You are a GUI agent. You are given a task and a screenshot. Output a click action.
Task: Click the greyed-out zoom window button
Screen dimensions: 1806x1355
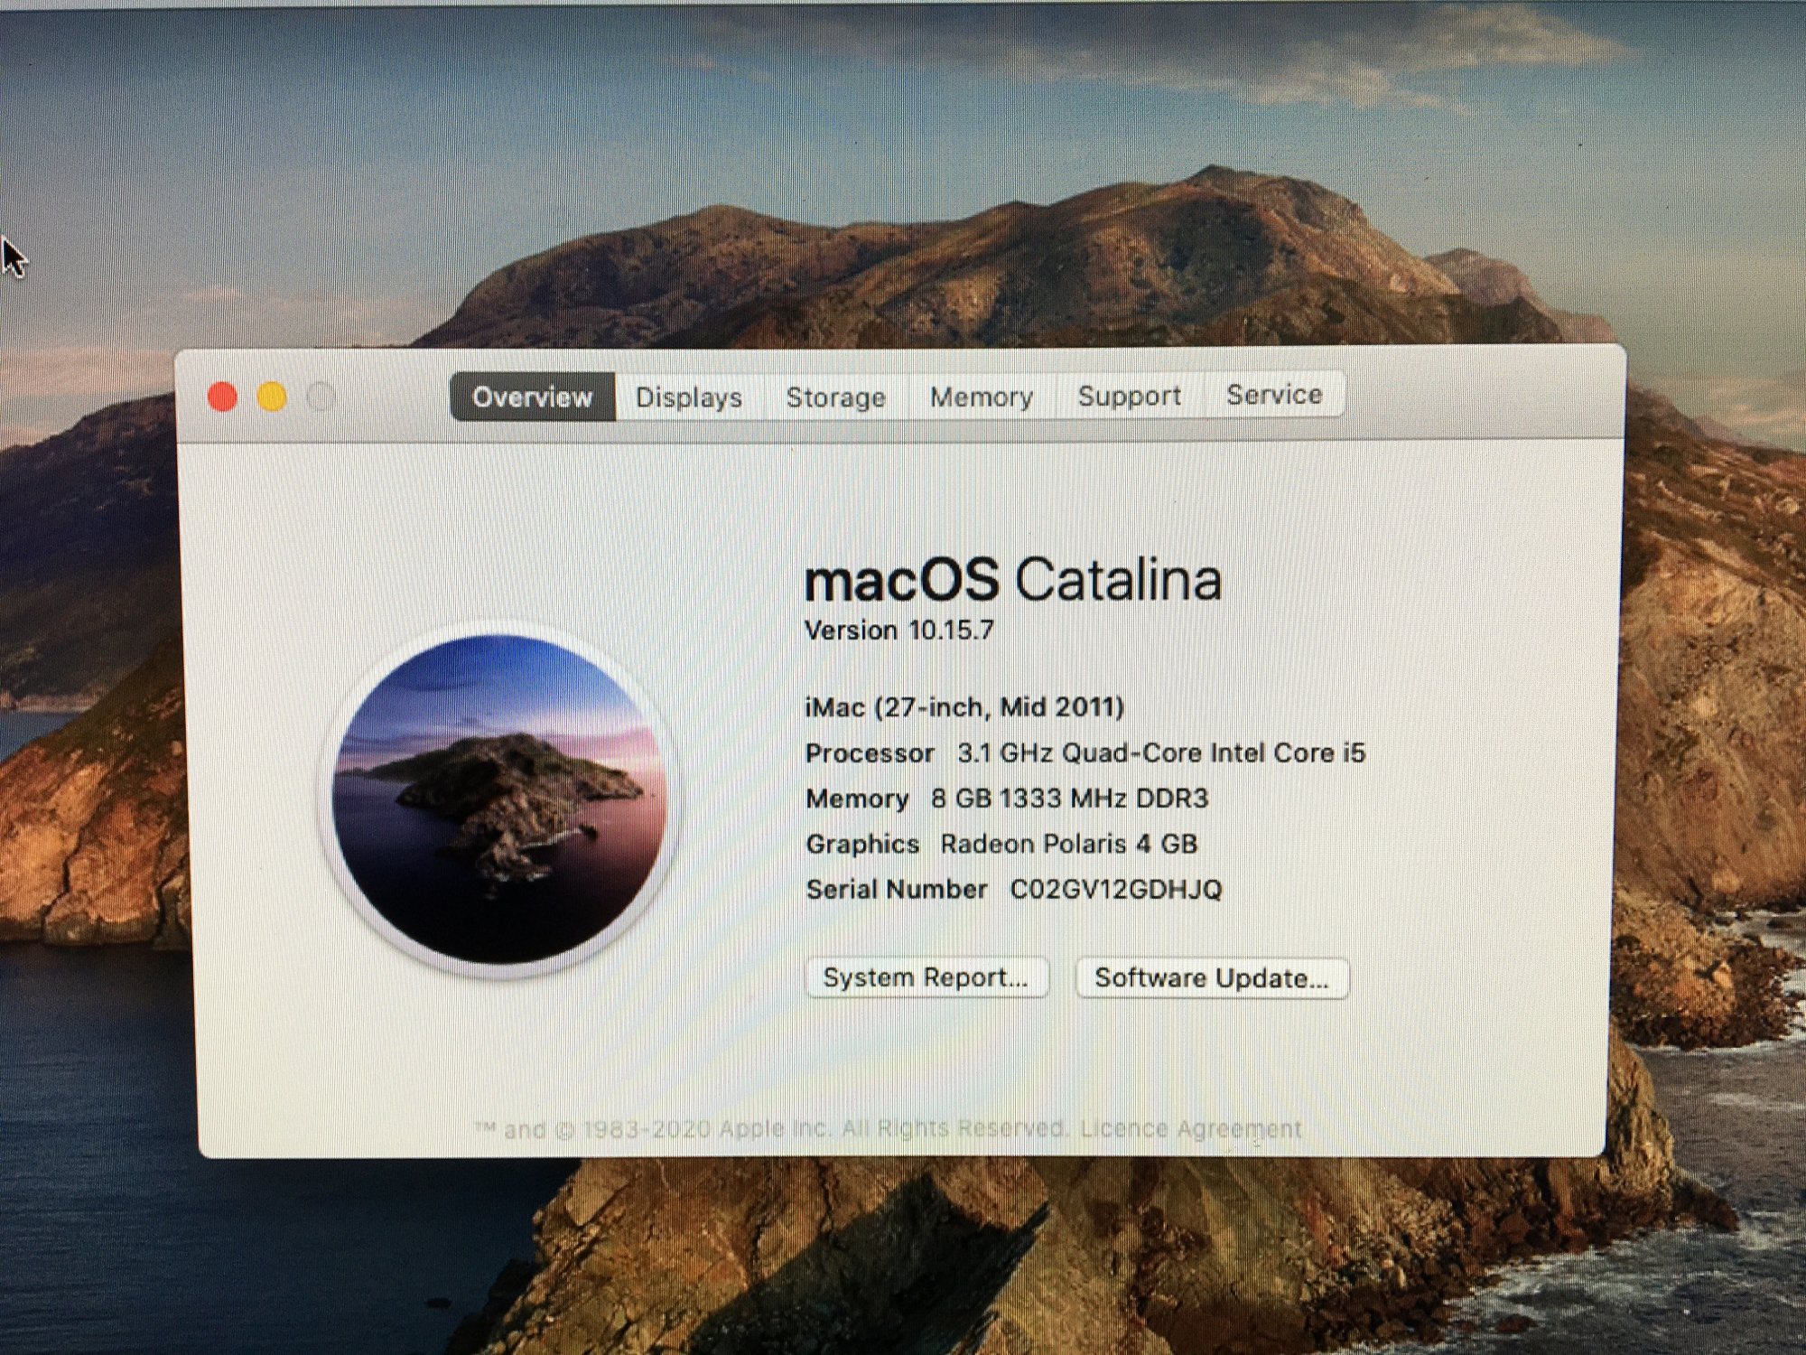(x=321, y=397)
